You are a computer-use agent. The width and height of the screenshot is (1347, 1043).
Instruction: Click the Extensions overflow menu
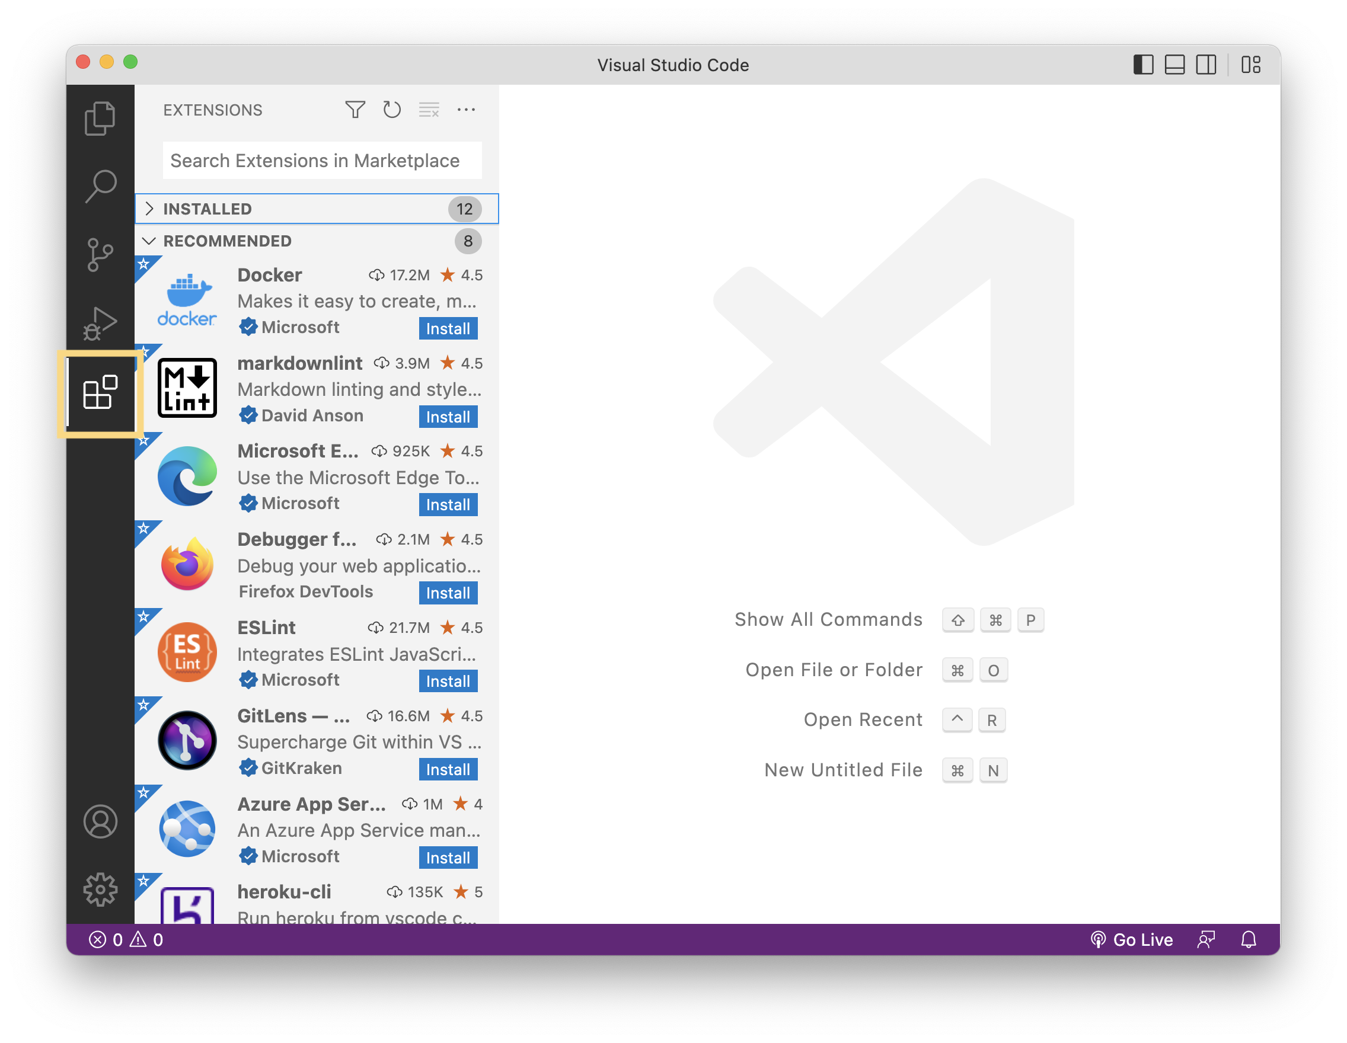point(467,110)
